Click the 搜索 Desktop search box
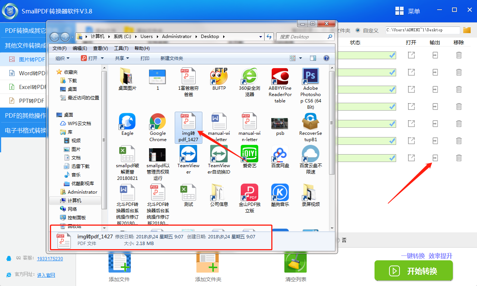This screenshot has width=477, height=286. tap(305, 36)
